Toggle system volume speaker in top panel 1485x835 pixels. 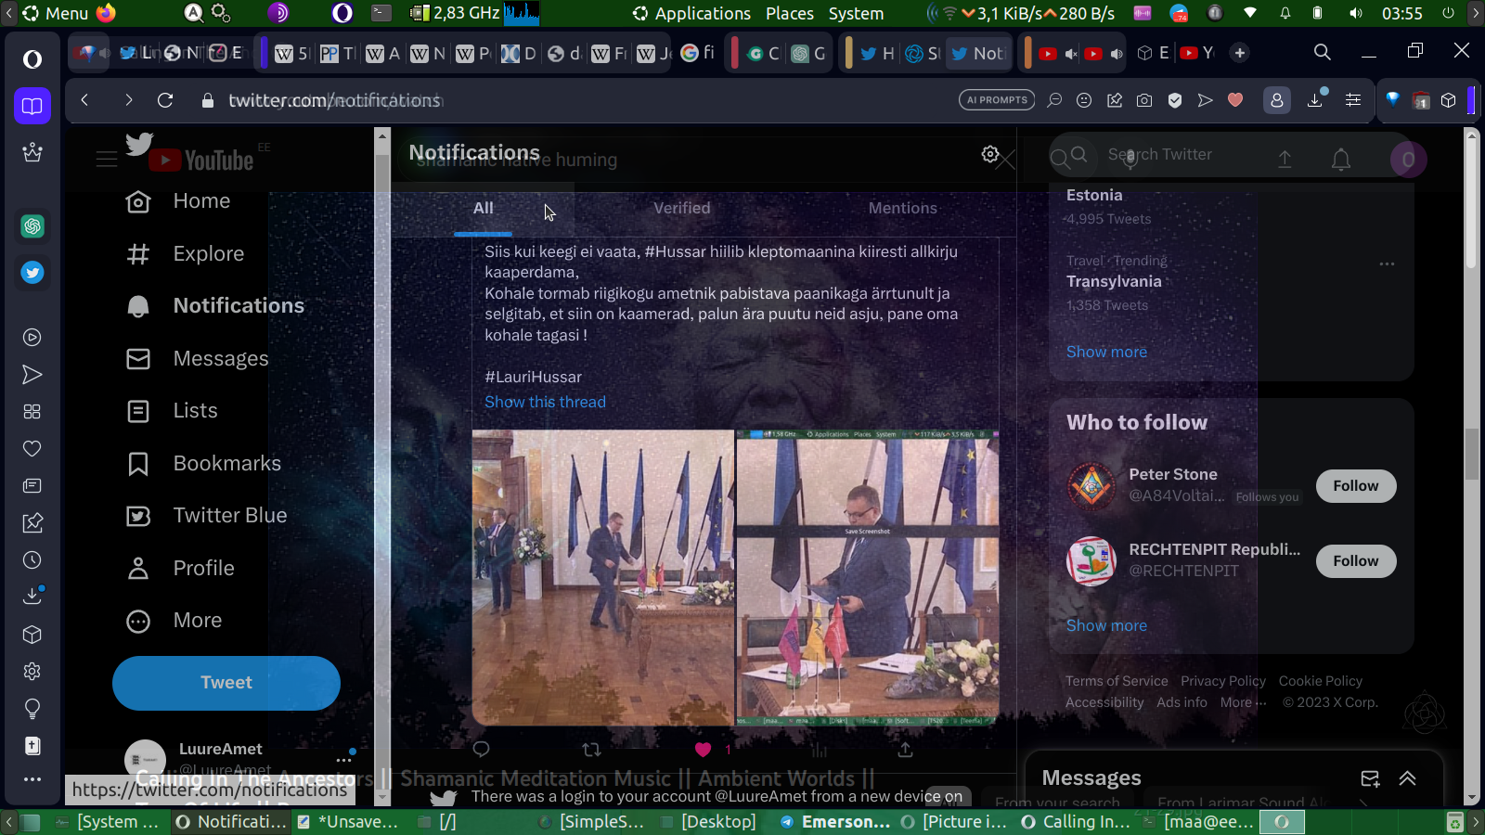pyautogui.click(x=1356, y=13)
